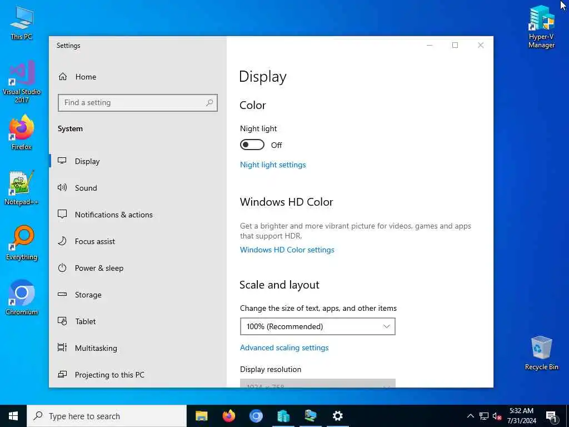Click the Find a setting search box
The height and width of the screenshot is (427, 569).
[138, 103]
